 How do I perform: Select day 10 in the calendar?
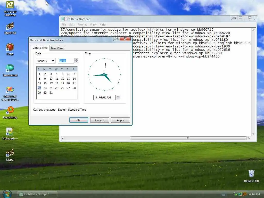[x=51, y=79]
